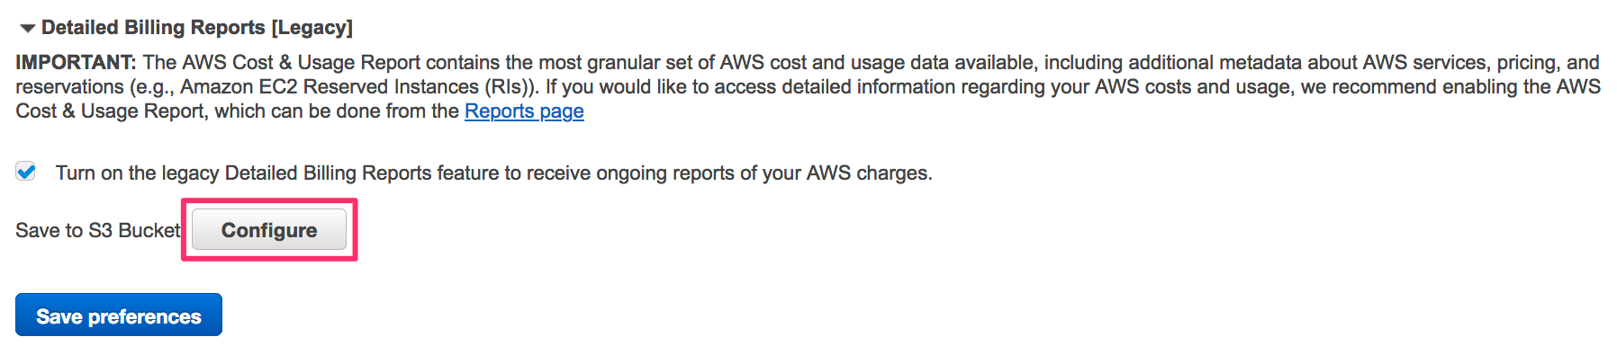Click the Configure button for S3 Bucket
This screenshot has height=346, width=1617.
pyautogui.click(x=269, y=230)
